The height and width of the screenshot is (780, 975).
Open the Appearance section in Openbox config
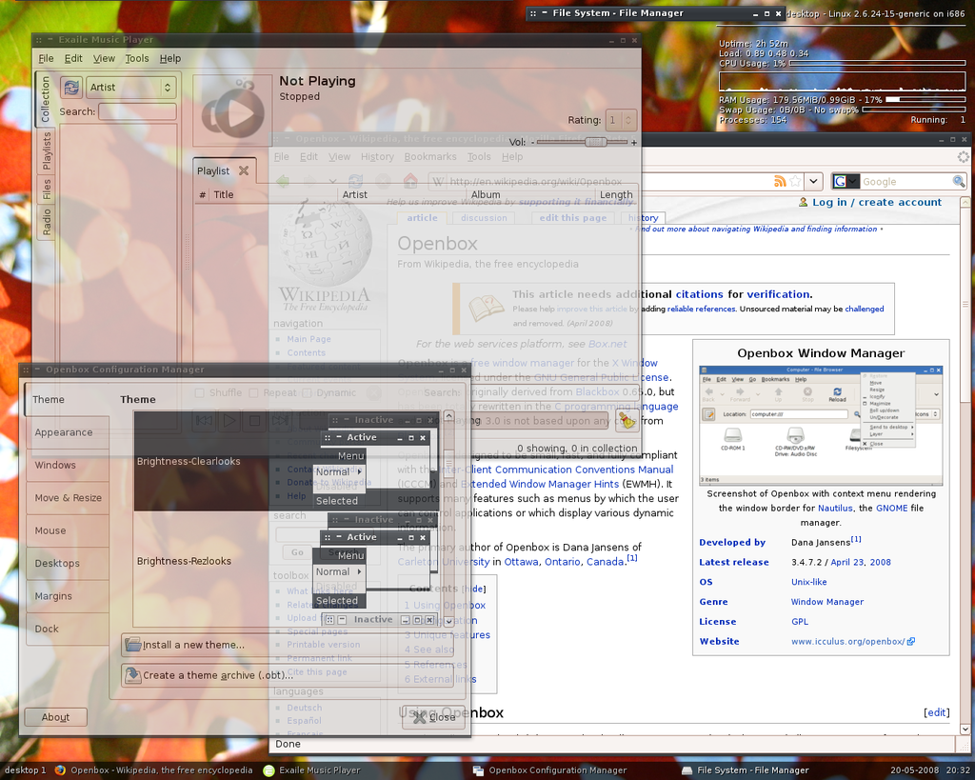click(64, 432)
